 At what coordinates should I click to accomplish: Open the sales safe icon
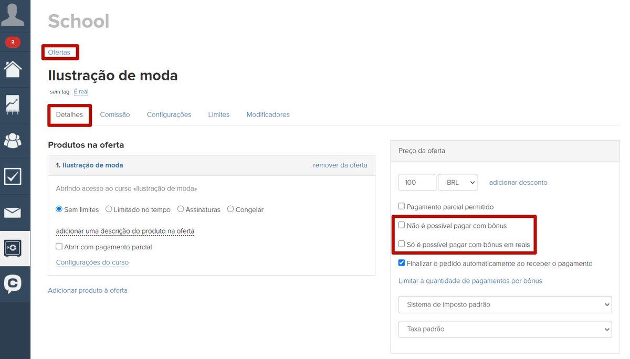[13, 248]
